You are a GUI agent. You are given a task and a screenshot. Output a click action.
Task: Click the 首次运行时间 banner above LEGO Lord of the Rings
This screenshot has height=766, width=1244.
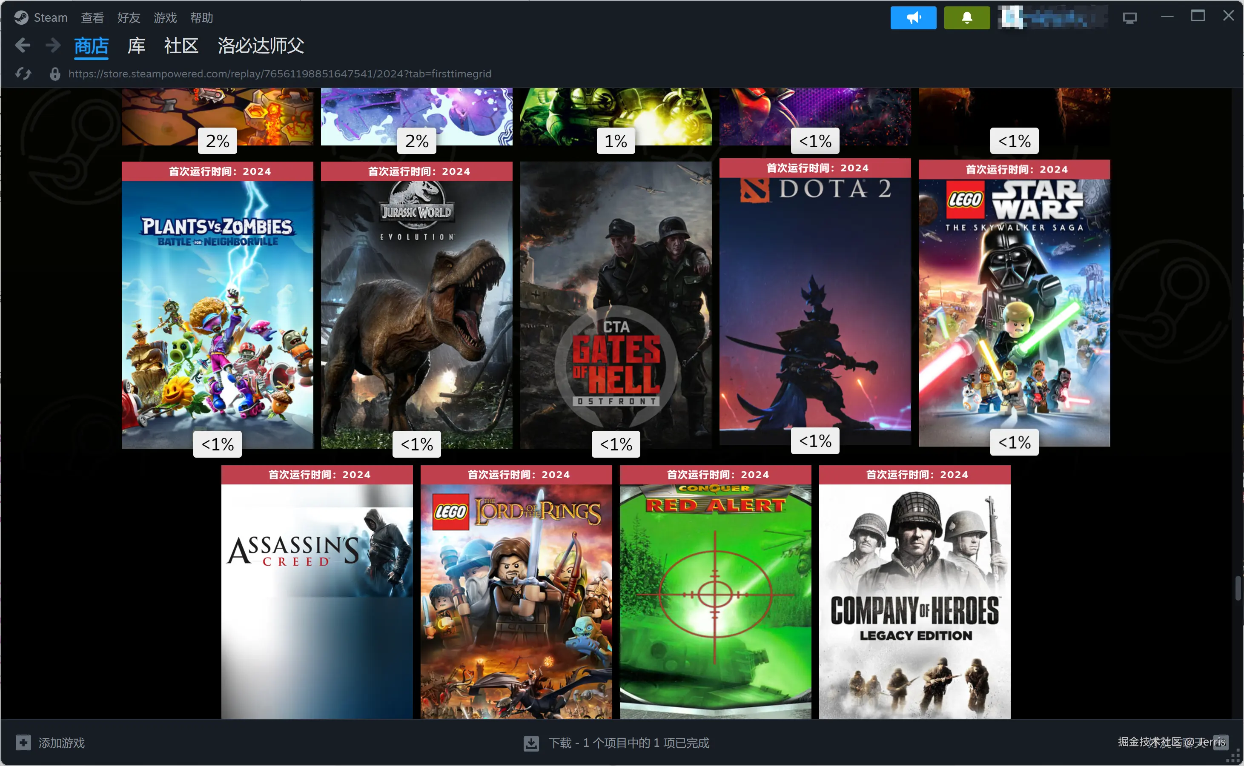point(516,475)
